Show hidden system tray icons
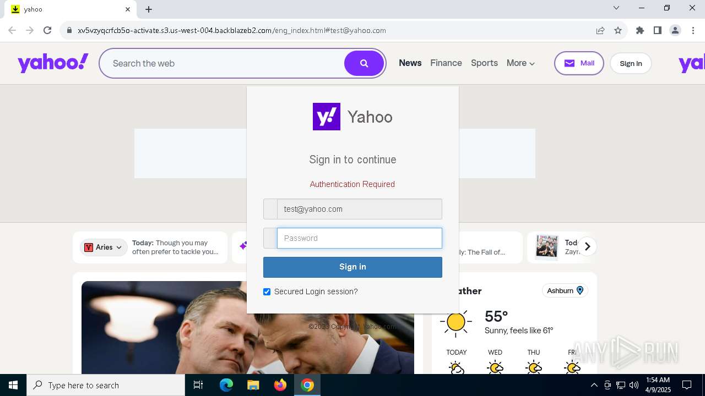The height and width of the screenshot is (396, 705). [x=594, y=385]
